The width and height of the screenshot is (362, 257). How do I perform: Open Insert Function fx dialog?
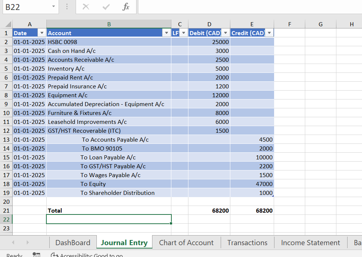pyautogui.click(x=126, y=7)
